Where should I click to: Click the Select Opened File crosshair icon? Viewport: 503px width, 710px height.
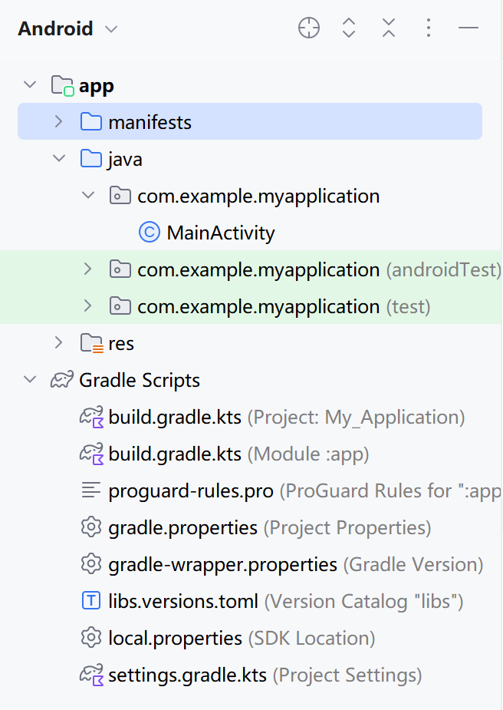pos(309,29)
